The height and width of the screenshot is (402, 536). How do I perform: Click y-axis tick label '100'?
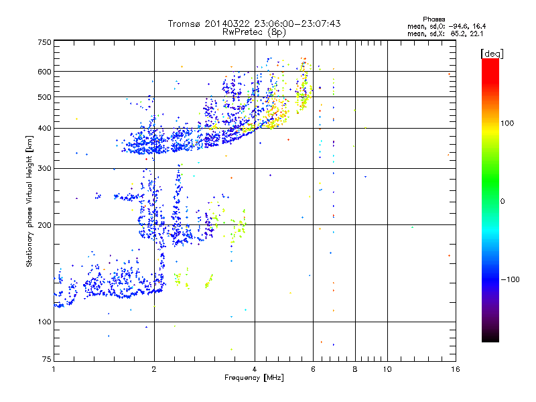44,322
